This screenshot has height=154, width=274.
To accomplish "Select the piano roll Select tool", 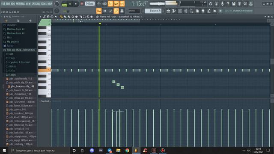I will (84, 17).
